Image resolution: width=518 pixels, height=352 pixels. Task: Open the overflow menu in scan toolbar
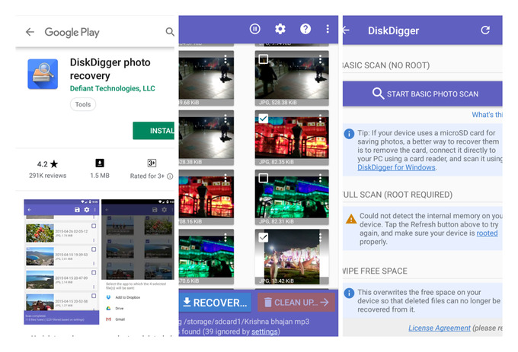click(x=328, y=29)
